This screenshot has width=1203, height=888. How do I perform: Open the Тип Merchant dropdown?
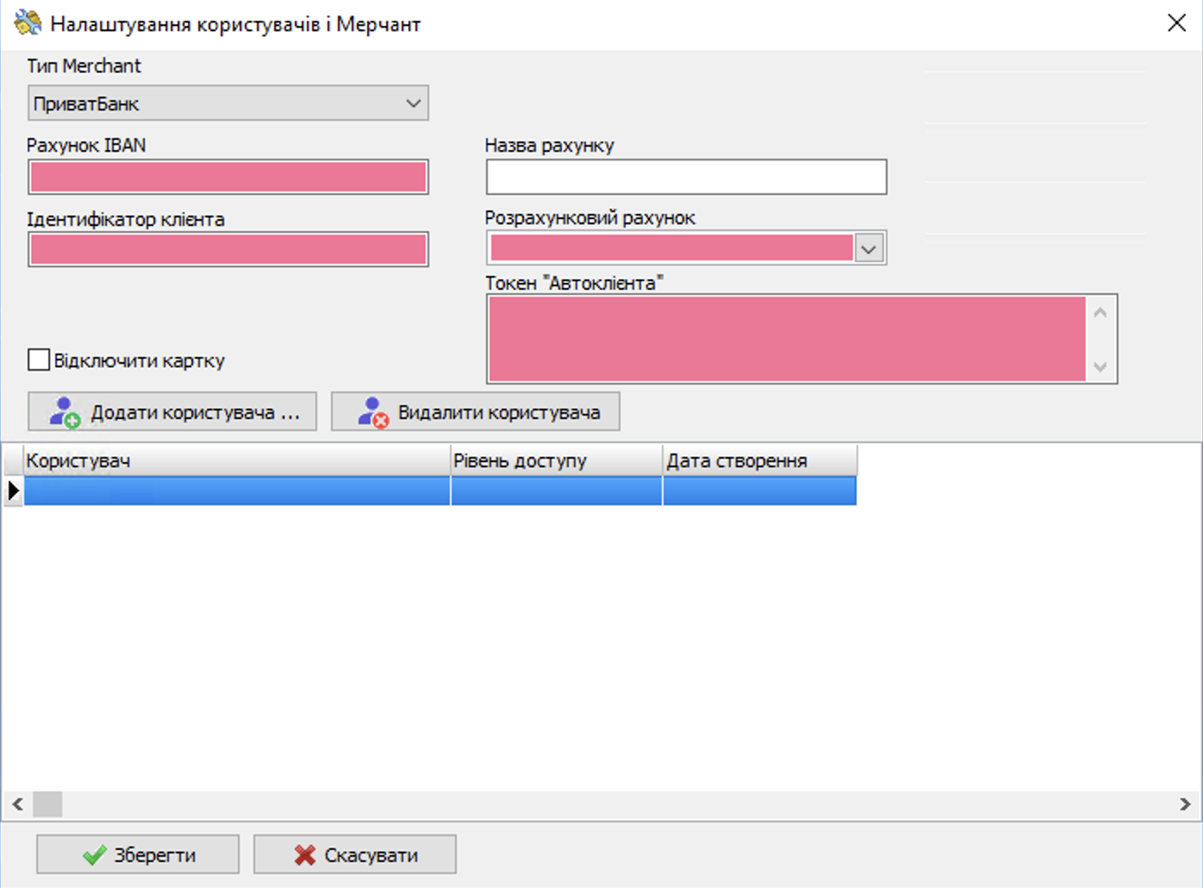coord(414,103)
